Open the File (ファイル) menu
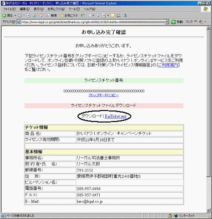The width and height of the screenshot is (212, 219). coord(10,9)
